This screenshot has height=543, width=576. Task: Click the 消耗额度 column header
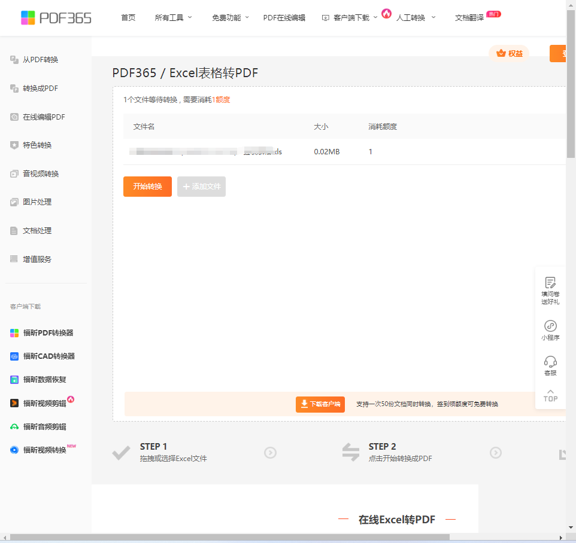point(383,127)
